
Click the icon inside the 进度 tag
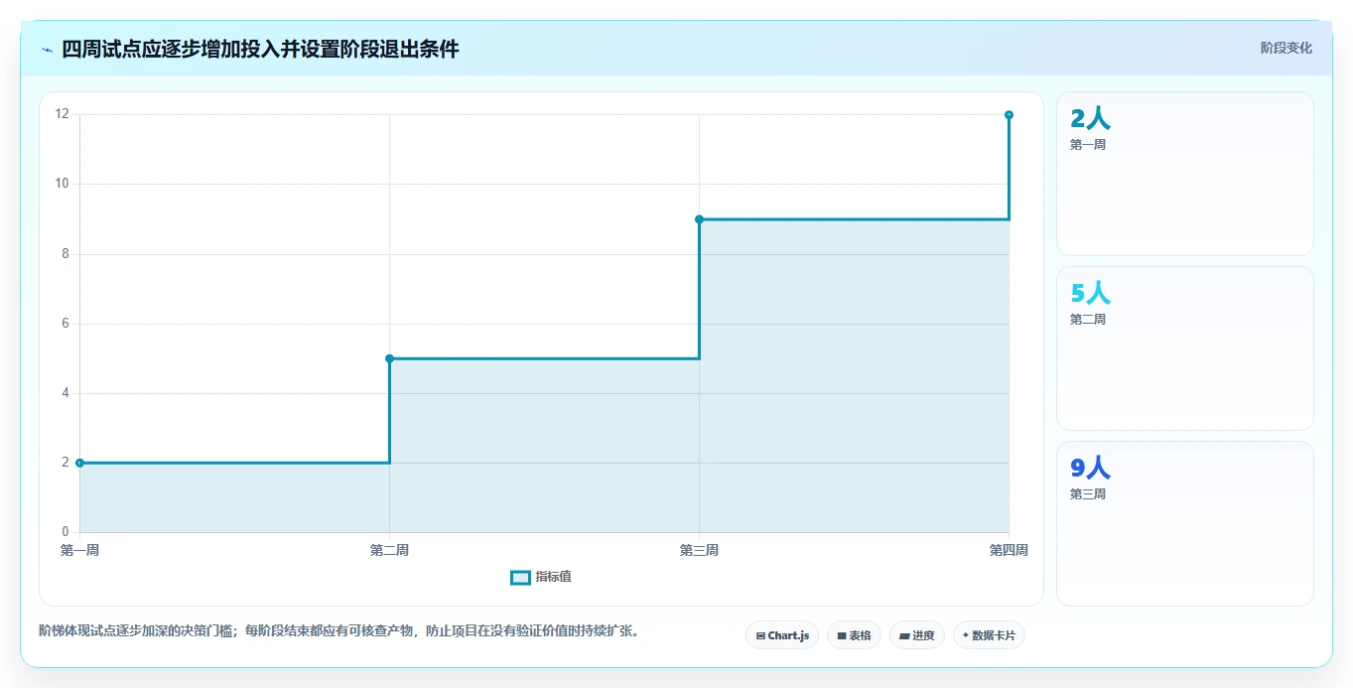(x=904, y=635)
